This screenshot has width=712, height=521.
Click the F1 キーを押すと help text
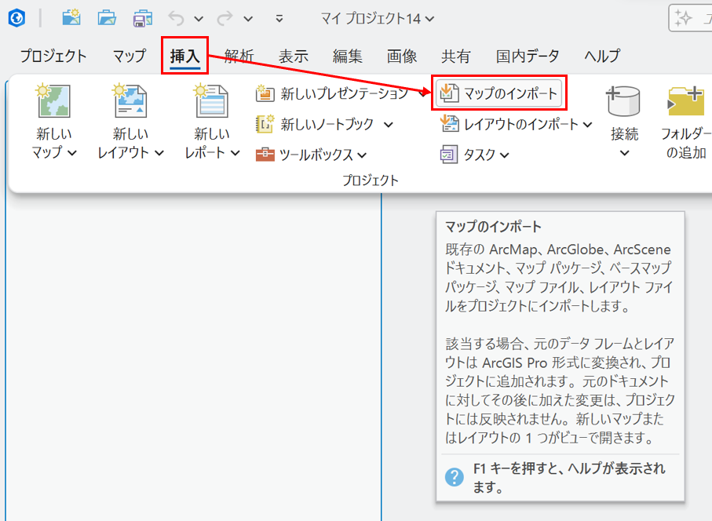(569, 477)
